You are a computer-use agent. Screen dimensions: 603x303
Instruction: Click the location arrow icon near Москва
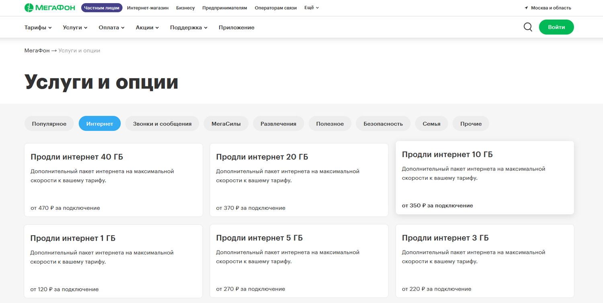pyautogui.click(x=526, y=8)
